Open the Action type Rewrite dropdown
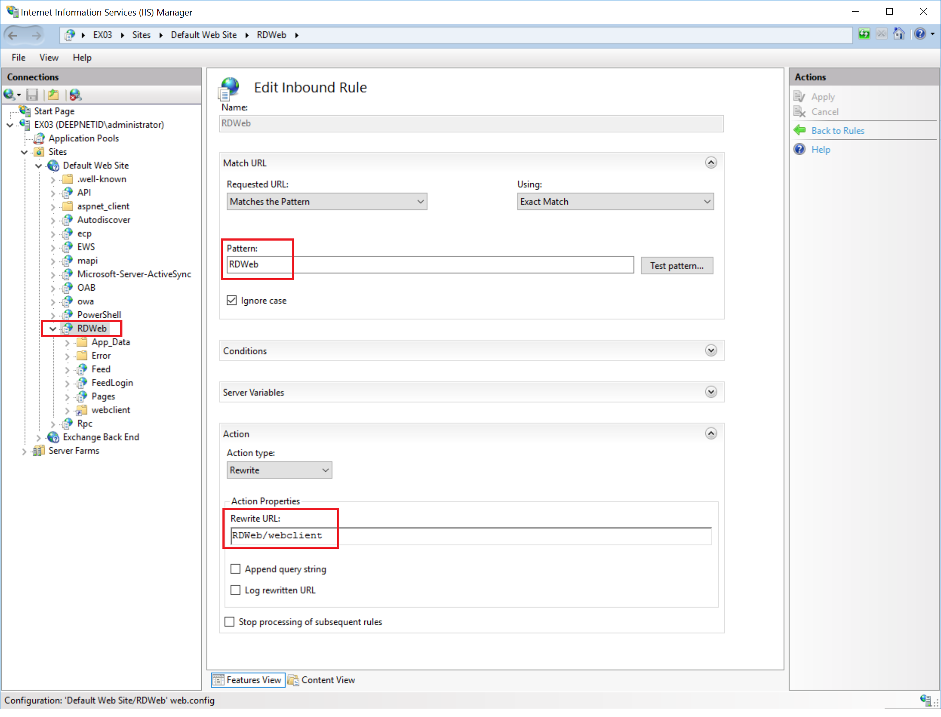This screenshot has width=941, height=717. click(x=279, y=470)
